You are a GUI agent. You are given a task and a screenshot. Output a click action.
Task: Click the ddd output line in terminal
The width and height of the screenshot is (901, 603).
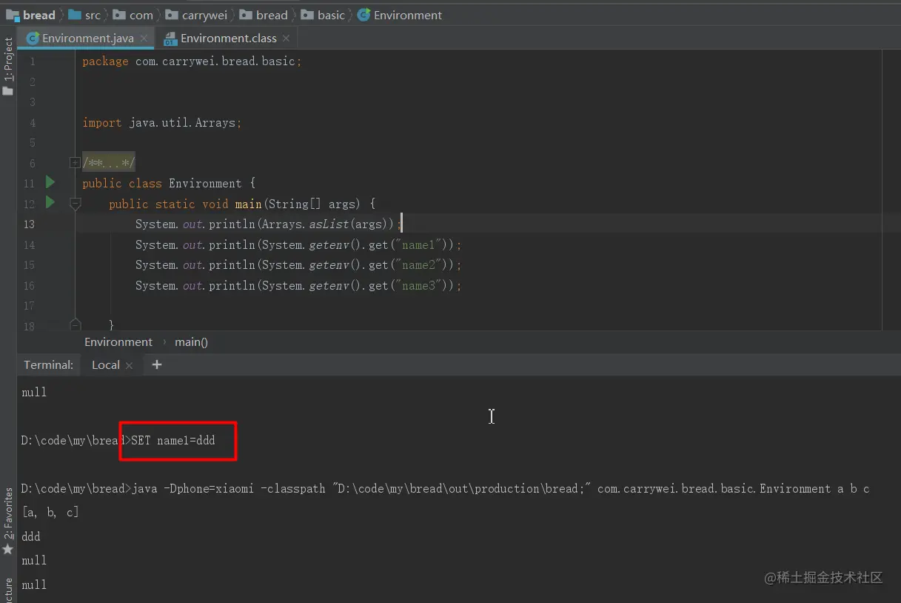[31, 536]
